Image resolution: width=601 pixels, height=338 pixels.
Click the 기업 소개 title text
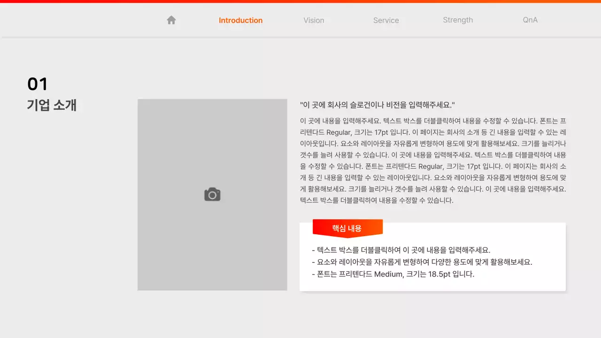click(52, 105)
